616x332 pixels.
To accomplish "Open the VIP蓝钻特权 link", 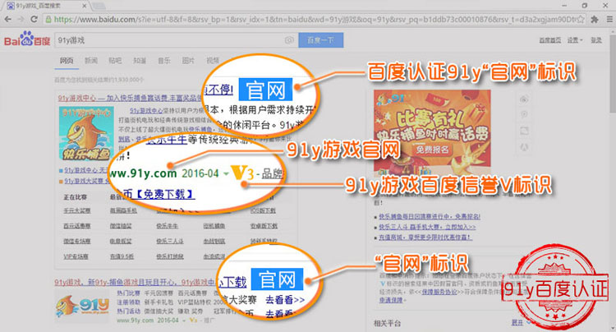I will 195,302.
